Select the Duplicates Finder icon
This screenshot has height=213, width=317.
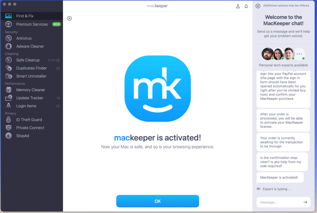click(9, 68)
